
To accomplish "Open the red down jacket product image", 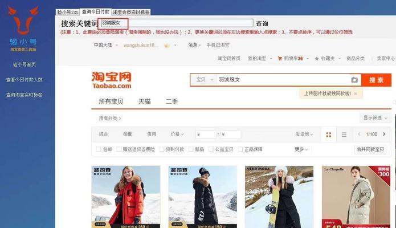I will (126, 197).
